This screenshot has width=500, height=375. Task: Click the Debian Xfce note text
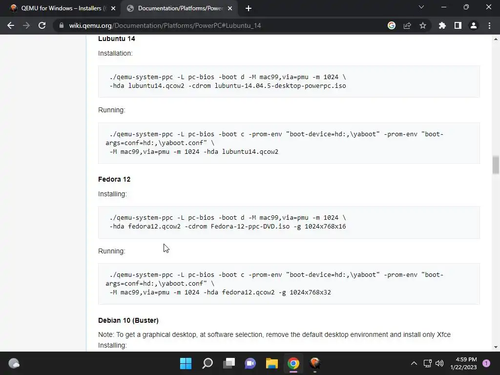274,334
